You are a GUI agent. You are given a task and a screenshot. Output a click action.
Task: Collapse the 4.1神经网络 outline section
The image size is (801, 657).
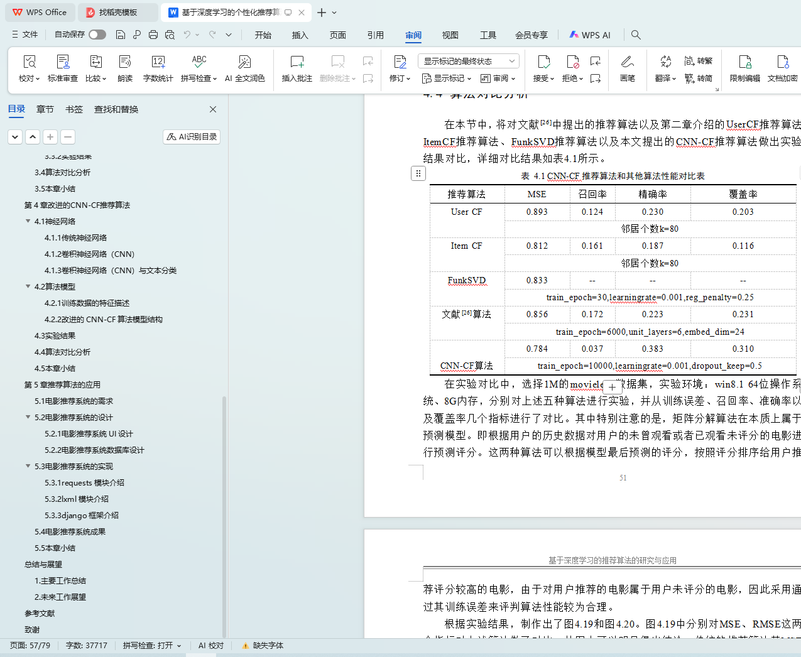coord(28,221)
